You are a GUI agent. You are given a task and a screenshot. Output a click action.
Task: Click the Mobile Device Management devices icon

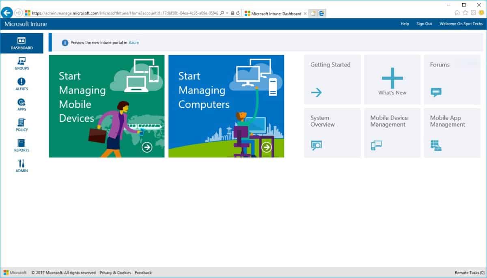376,145
